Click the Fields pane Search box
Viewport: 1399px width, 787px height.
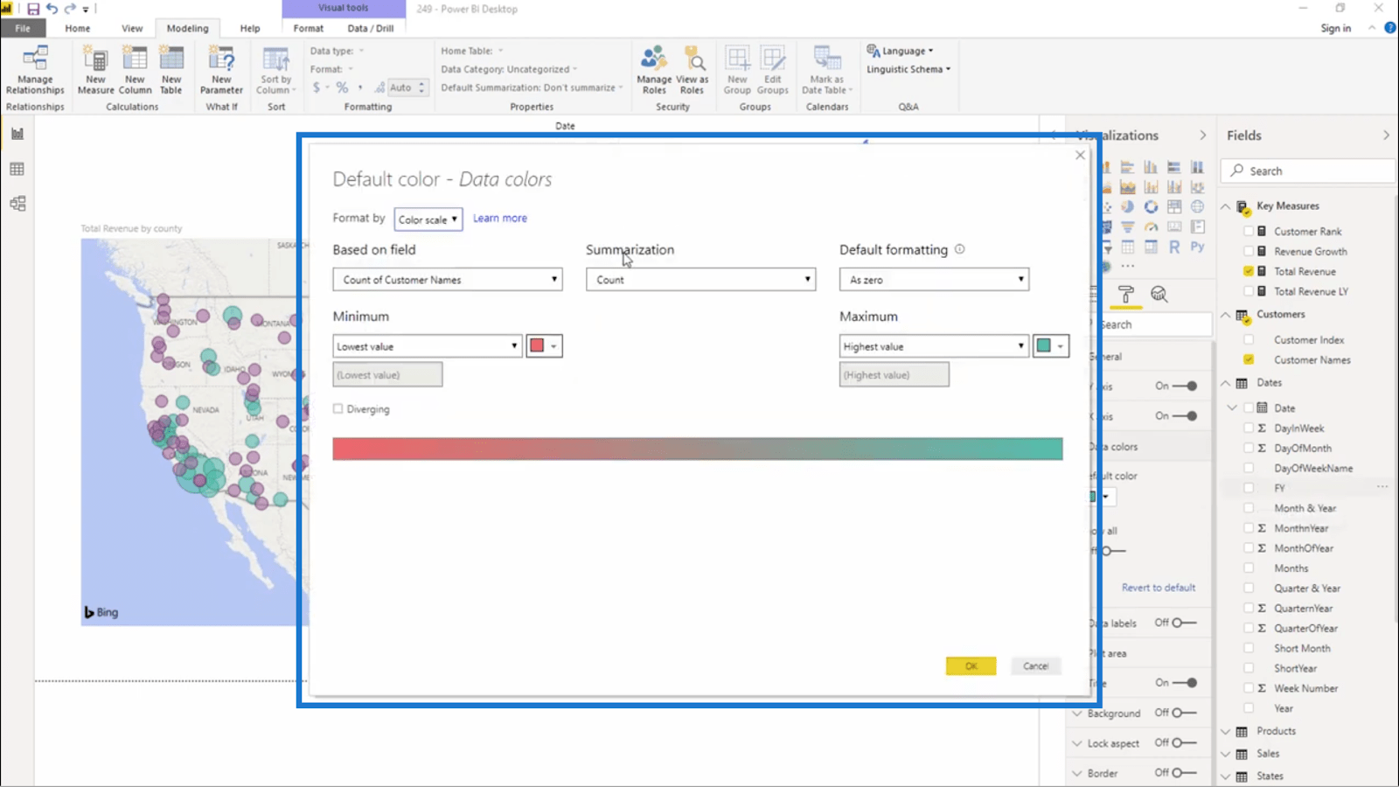click(x=1308, y=171)
